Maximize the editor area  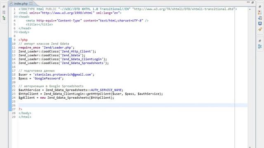pyautogui.click(x=252, y=2)
